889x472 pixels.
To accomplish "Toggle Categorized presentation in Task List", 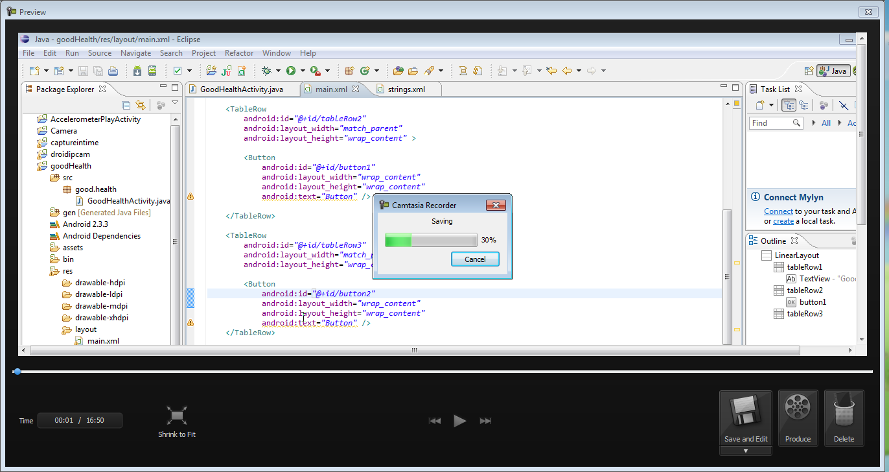I will (x=789, y=105).
